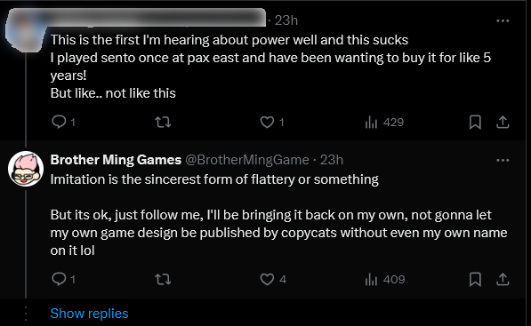The height and width of the screenshot is (326, 531).
Task: Open more options on Brother Ming Games tweet
Action: pyautogui.click(x=503, y=160)
